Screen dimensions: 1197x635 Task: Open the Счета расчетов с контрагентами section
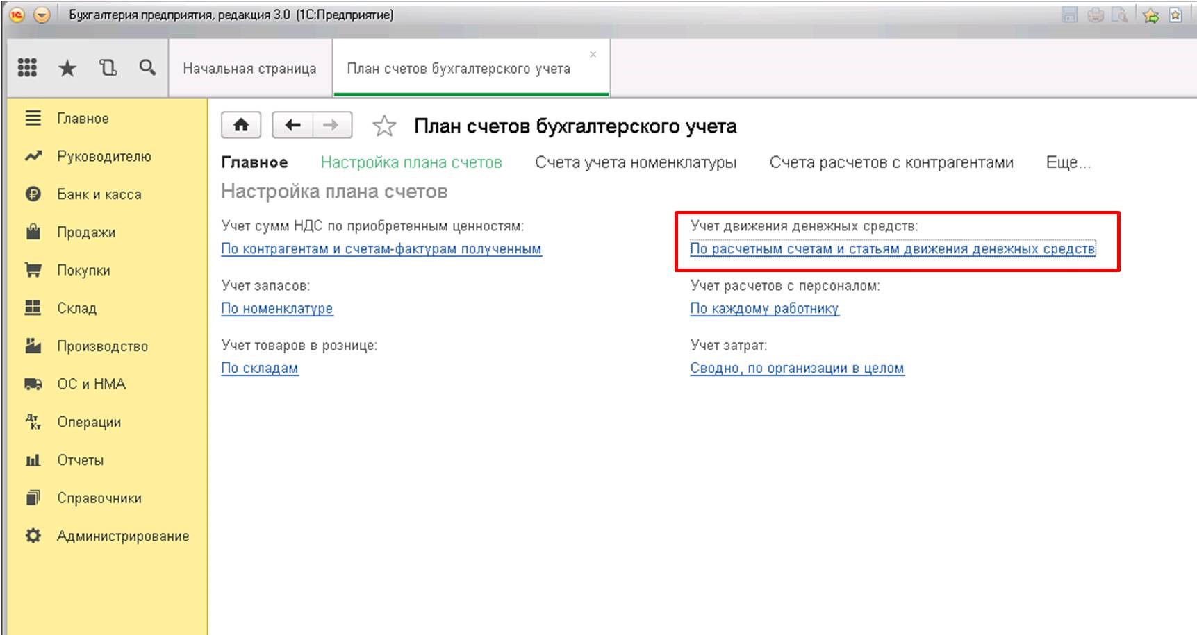click(x=891, y=162)
